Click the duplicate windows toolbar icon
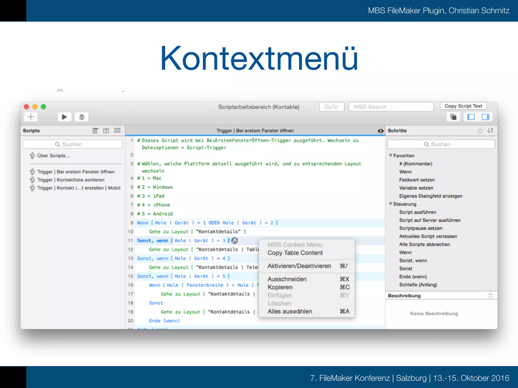 (x=453, y=117)
